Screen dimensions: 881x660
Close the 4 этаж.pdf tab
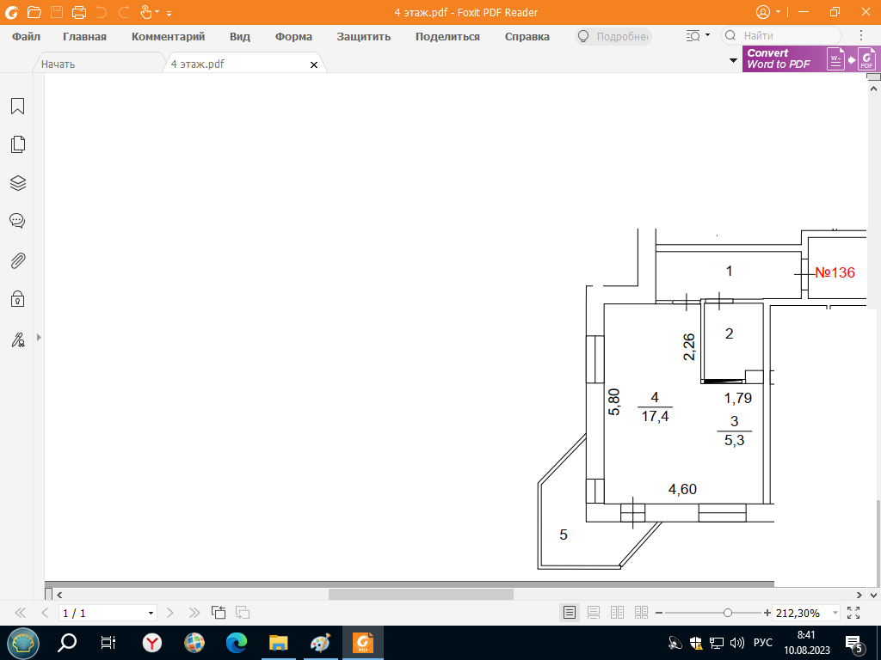coord(314,65)
